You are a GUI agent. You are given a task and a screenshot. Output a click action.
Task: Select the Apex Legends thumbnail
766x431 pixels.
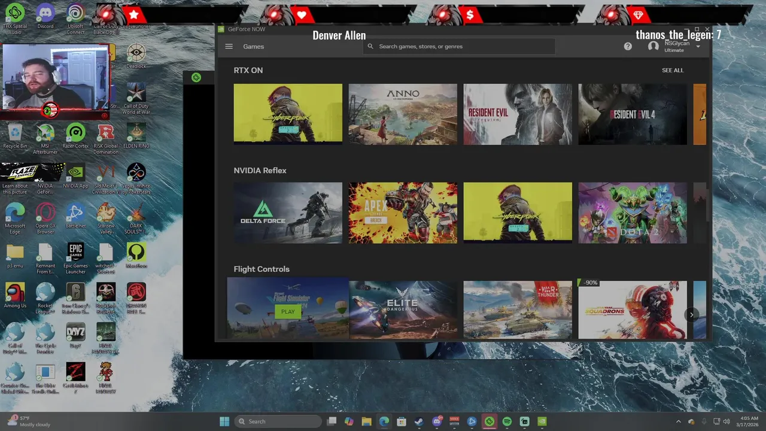403,213
